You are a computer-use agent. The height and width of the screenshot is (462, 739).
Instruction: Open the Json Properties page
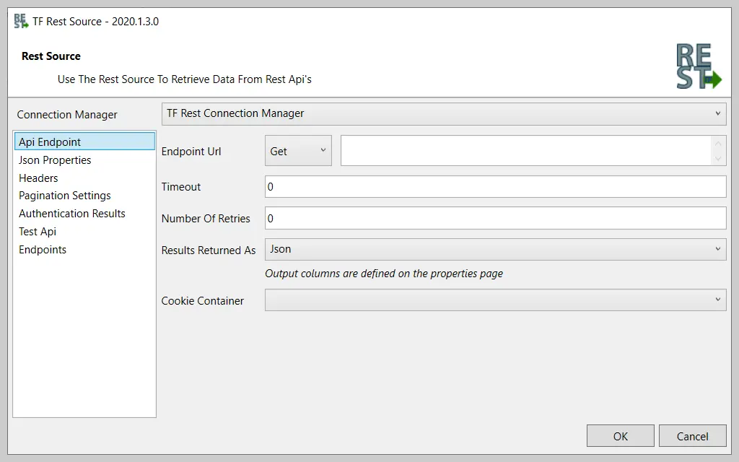pyautogui.click(x=54, y=160)
